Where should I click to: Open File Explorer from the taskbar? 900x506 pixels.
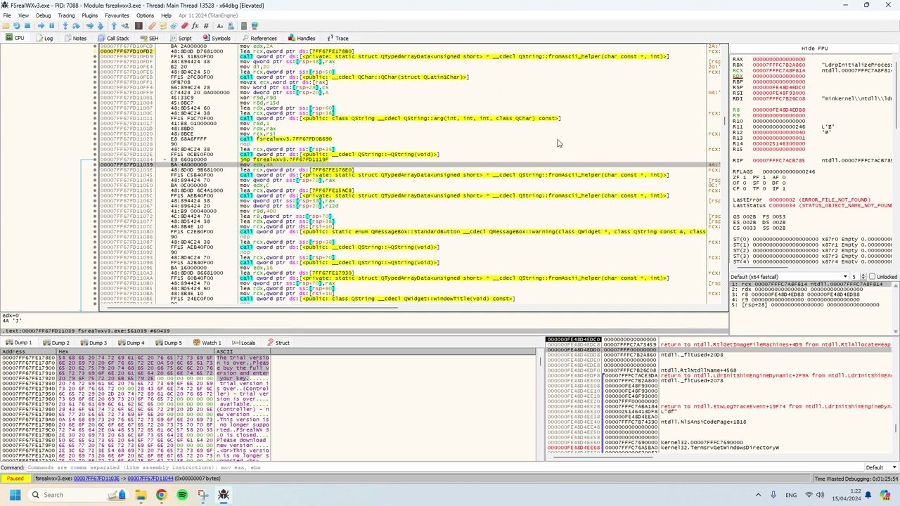click(141, 495)
